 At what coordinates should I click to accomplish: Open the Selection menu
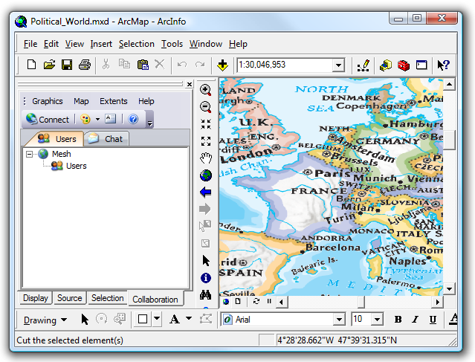pyautogui.click(x=136, y=44)
